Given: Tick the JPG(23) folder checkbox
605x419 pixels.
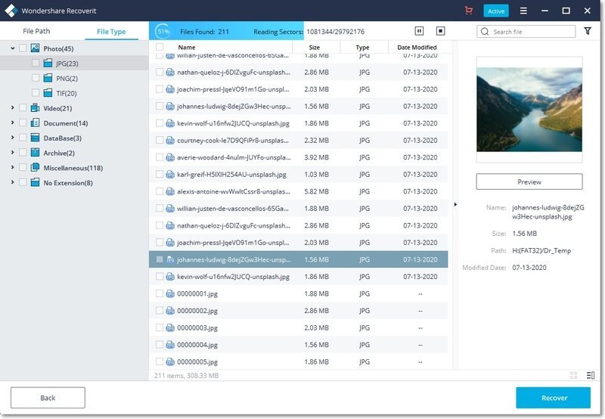Looking at the screenshot, I should point(36,63).
